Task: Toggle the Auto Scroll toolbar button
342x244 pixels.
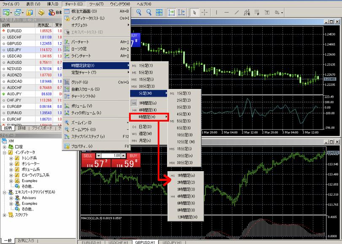Action: click(172, 12)
